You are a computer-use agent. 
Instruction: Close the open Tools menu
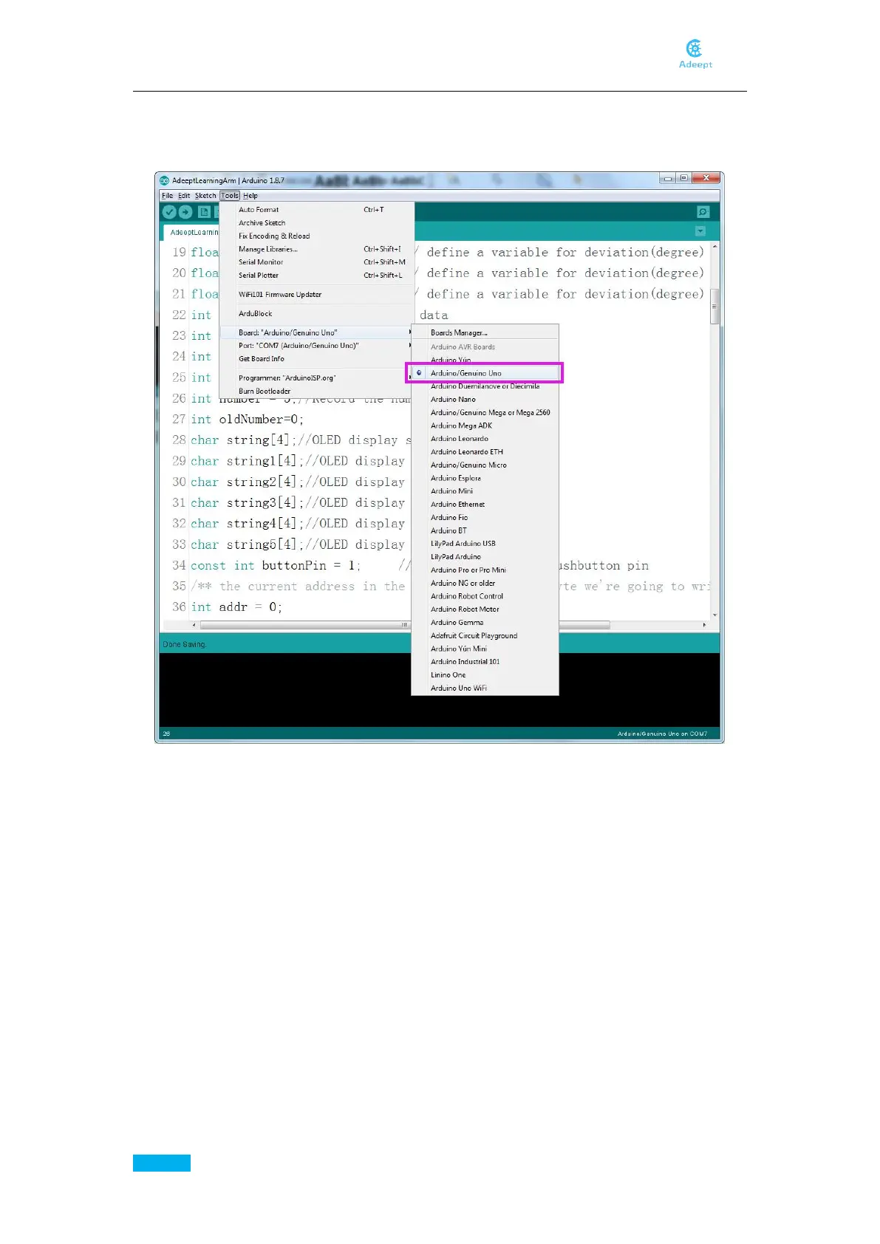pos(230,196)
